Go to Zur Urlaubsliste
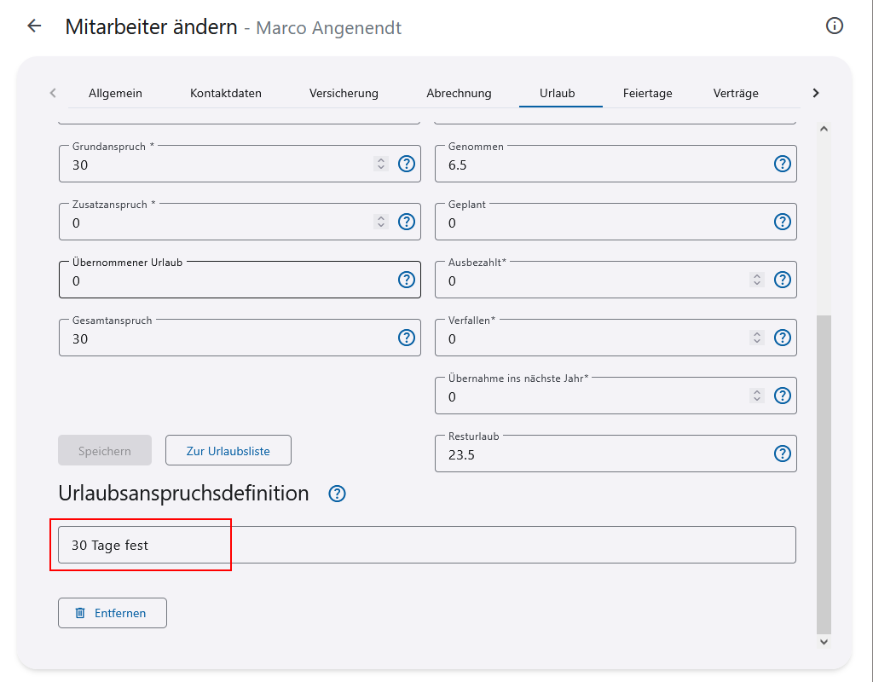The width and height of the screenshot is (873, 682). coord(228,451)
